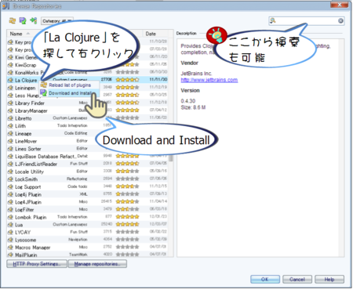The height and width of the screenshot is (289, 353).
Task: Select the La Clojure plugin row
Action: point(87,80)
